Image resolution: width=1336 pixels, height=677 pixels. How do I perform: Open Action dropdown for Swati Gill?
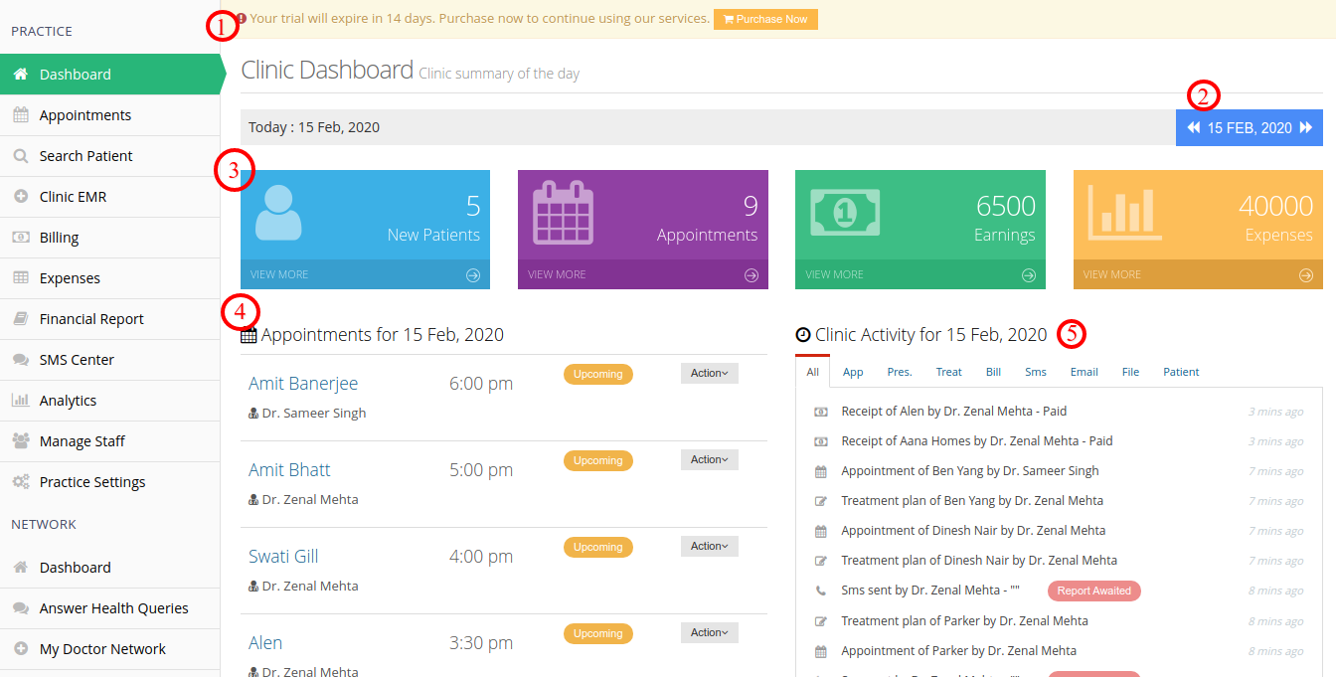pos(710,546)
